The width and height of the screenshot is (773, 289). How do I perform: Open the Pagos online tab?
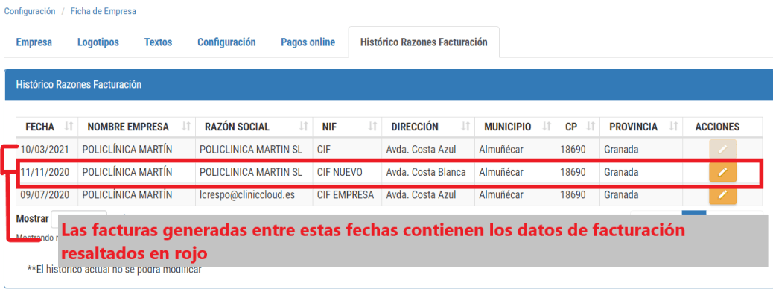click(308, 42)
